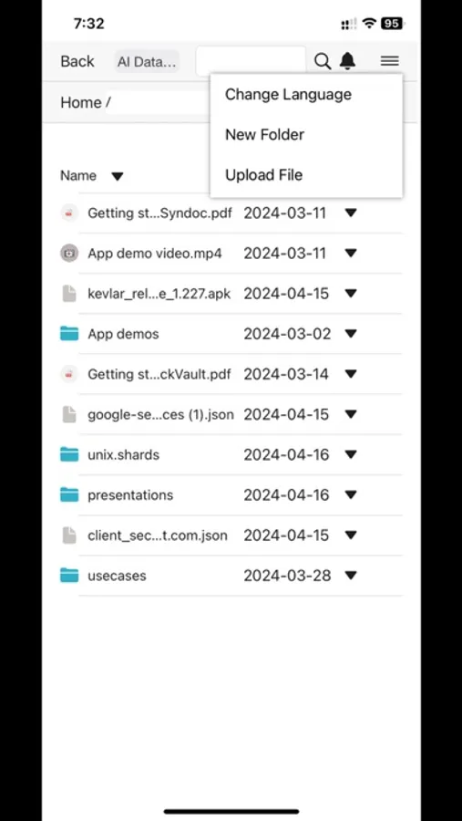Tap the 7:32 clock in status bar
Screen dimensions: 462x821
(89, 24)
